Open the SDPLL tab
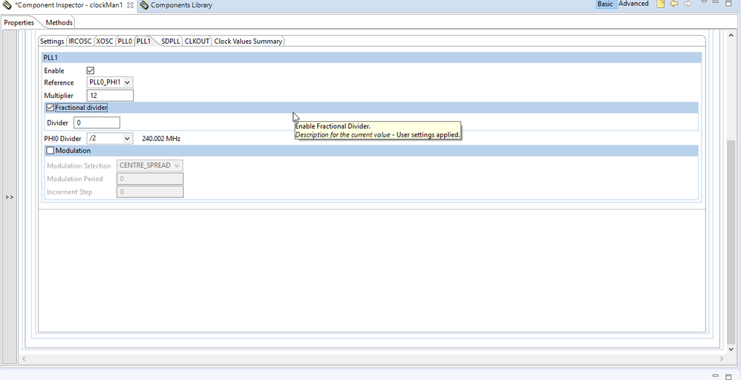 (x=170, y=41)
